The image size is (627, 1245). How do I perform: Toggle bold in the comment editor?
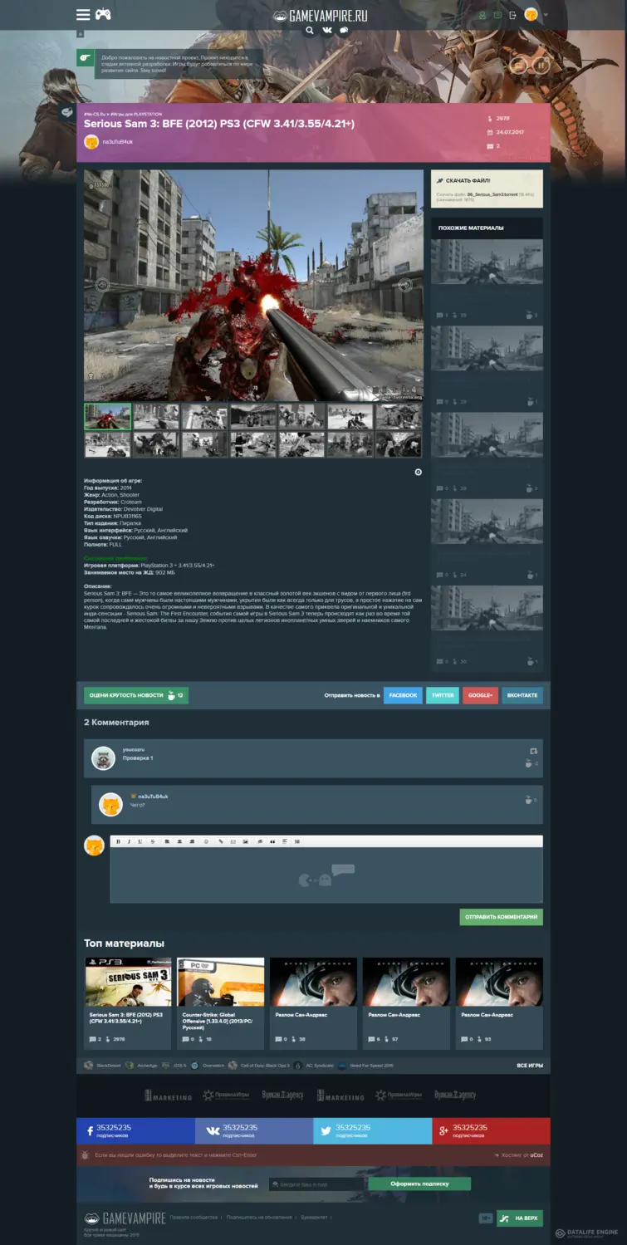118,841
